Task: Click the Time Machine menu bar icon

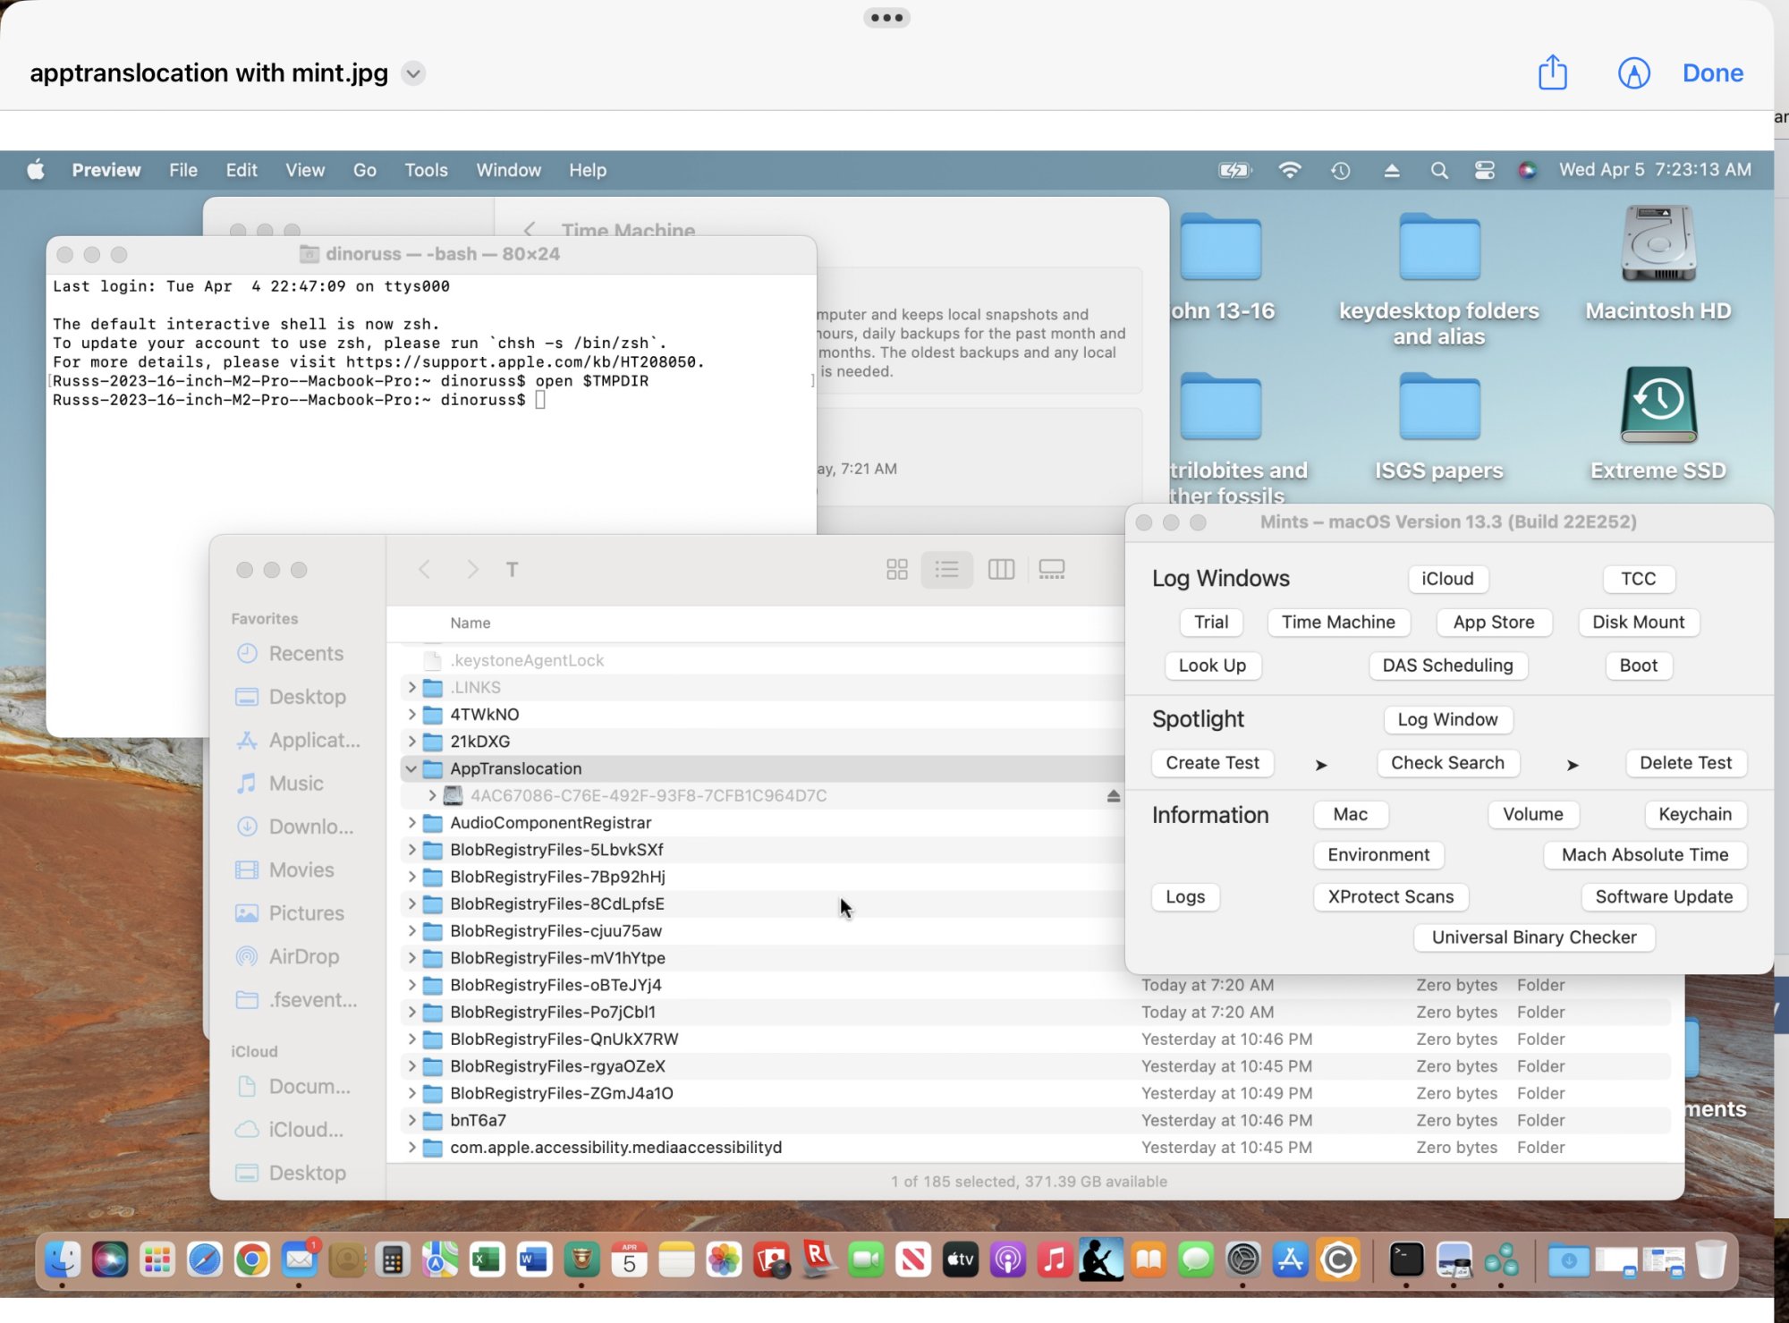Action: click(x=1339, y=170)
